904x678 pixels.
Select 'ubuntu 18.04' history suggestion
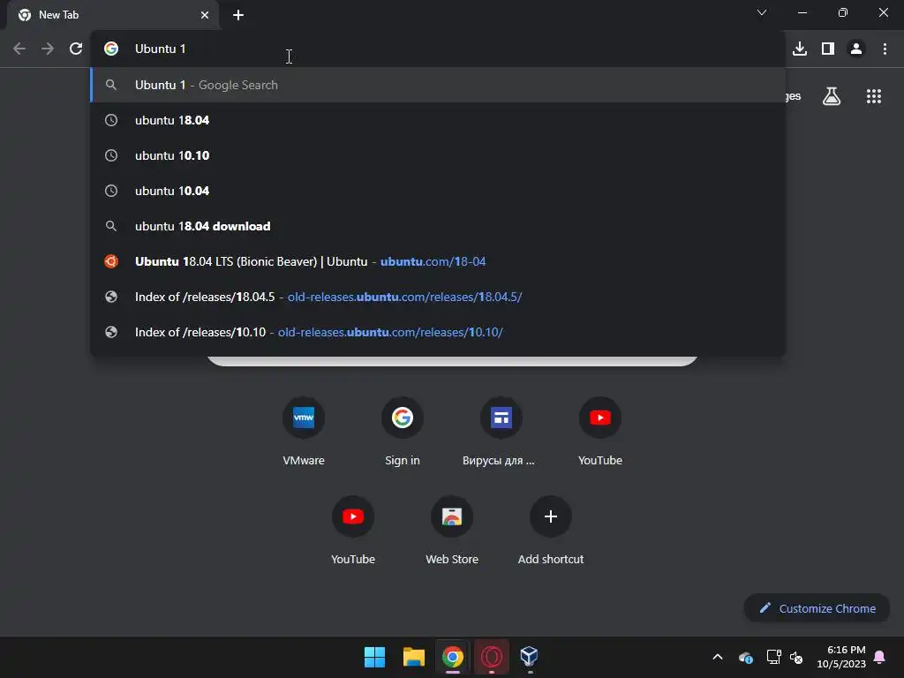(x=438, y=120)
